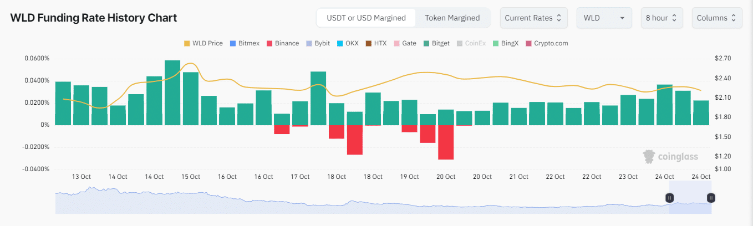753x226 pixels.
Task: Click the red bar between 18 Oct labels
Action: pyautogui.click(x=355, y=140)
